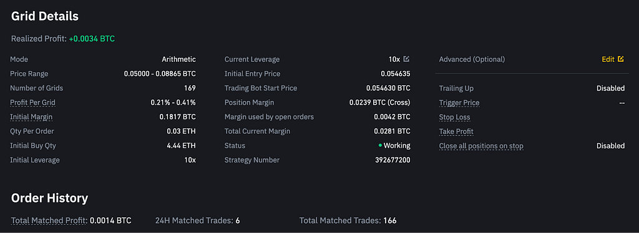
Task: Click the 24H Matched Trades count
Action: coord(238,221)
